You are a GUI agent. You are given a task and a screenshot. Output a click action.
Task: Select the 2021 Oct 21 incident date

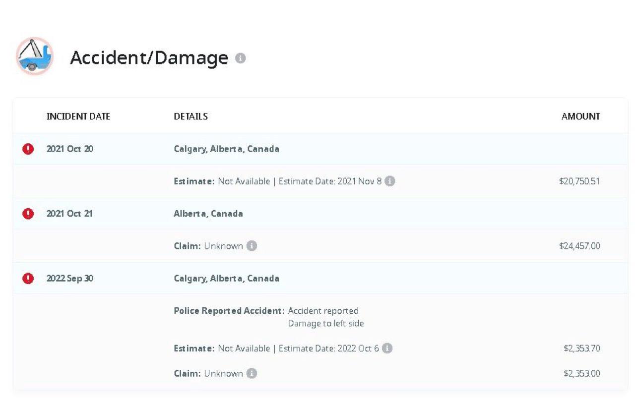[69, 214]
